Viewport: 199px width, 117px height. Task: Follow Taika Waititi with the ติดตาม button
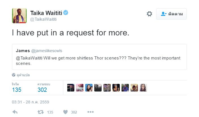pos(171,14)
